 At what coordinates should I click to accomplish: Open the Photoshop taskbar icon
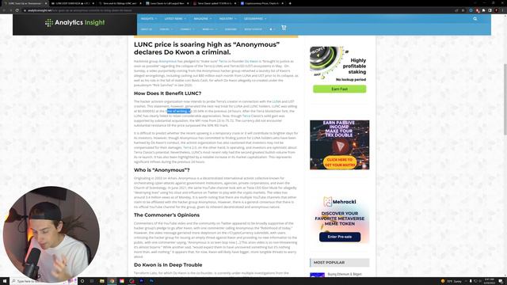click(151, 281)
